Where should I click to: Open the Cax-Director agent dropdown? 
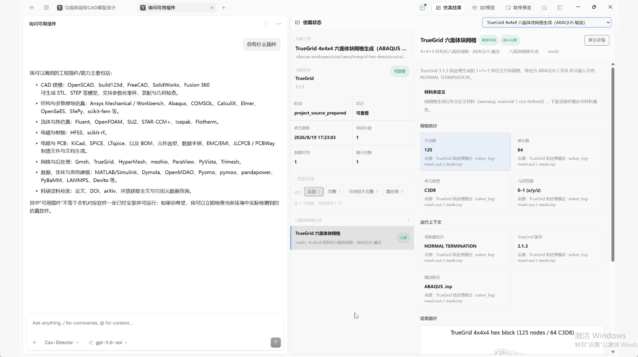click(x=62, y=343)
